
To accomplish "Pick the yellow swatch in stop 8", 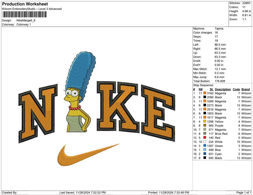I will (x=205, y=121).
